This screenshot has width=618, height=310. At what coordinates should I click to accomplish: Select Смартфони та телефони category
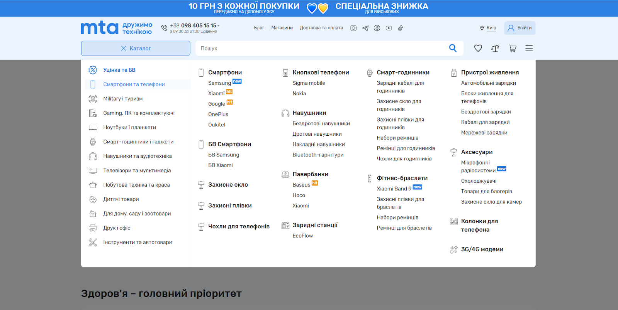click(x=138, y=84)
